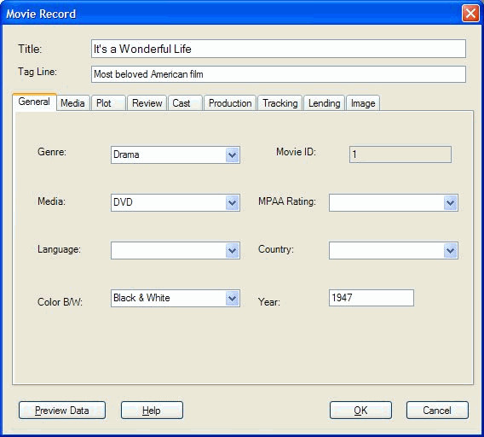Image resolution: width=484 pixels, height=437 pixels.
Task: Switch to the Media tab
Action: click(x=72, y=103)
